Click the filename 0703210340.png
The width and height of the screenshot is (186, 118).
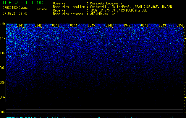[15, 8]
